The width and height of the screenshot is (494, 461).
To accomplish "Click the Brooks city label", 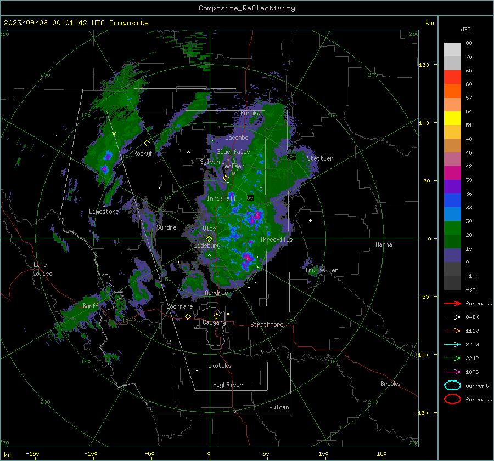I will click(390, 384).
